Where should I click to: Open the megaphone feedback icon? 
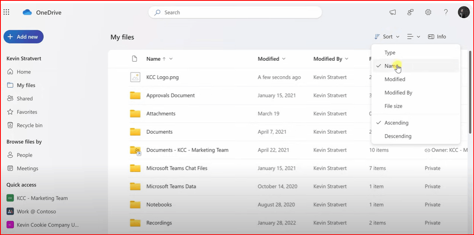point(393,13)
